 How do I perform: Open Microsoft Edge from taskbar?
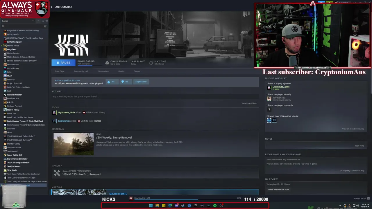[170, 206]
